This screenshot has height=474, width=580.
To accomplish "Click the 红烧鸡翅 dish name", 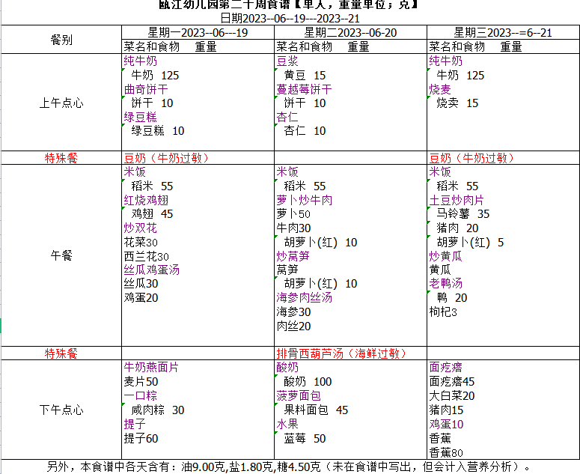I will [146, 200].
